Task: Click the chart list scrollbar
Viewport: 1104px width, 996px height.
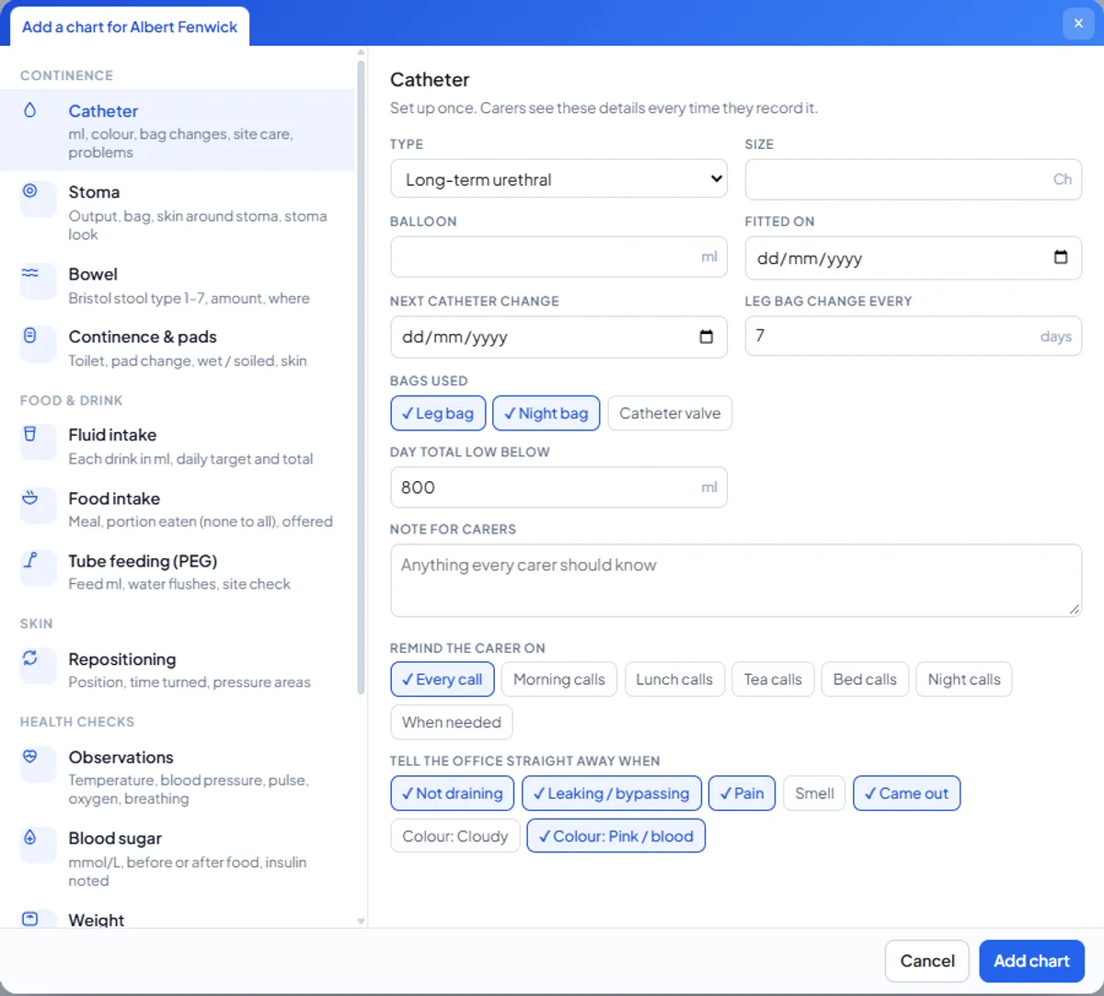Action: (361, 377)
